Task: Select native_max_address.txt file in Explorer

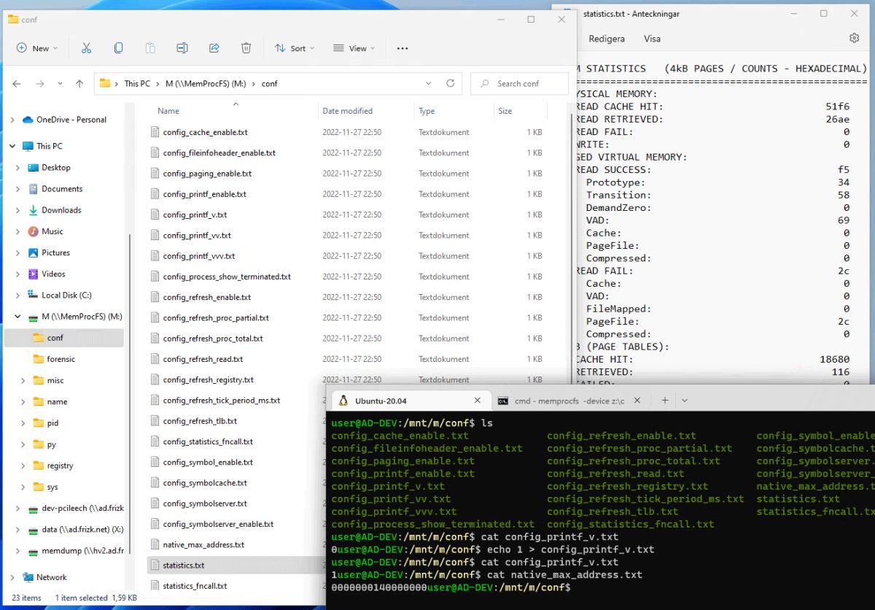Action: point(203,545)
